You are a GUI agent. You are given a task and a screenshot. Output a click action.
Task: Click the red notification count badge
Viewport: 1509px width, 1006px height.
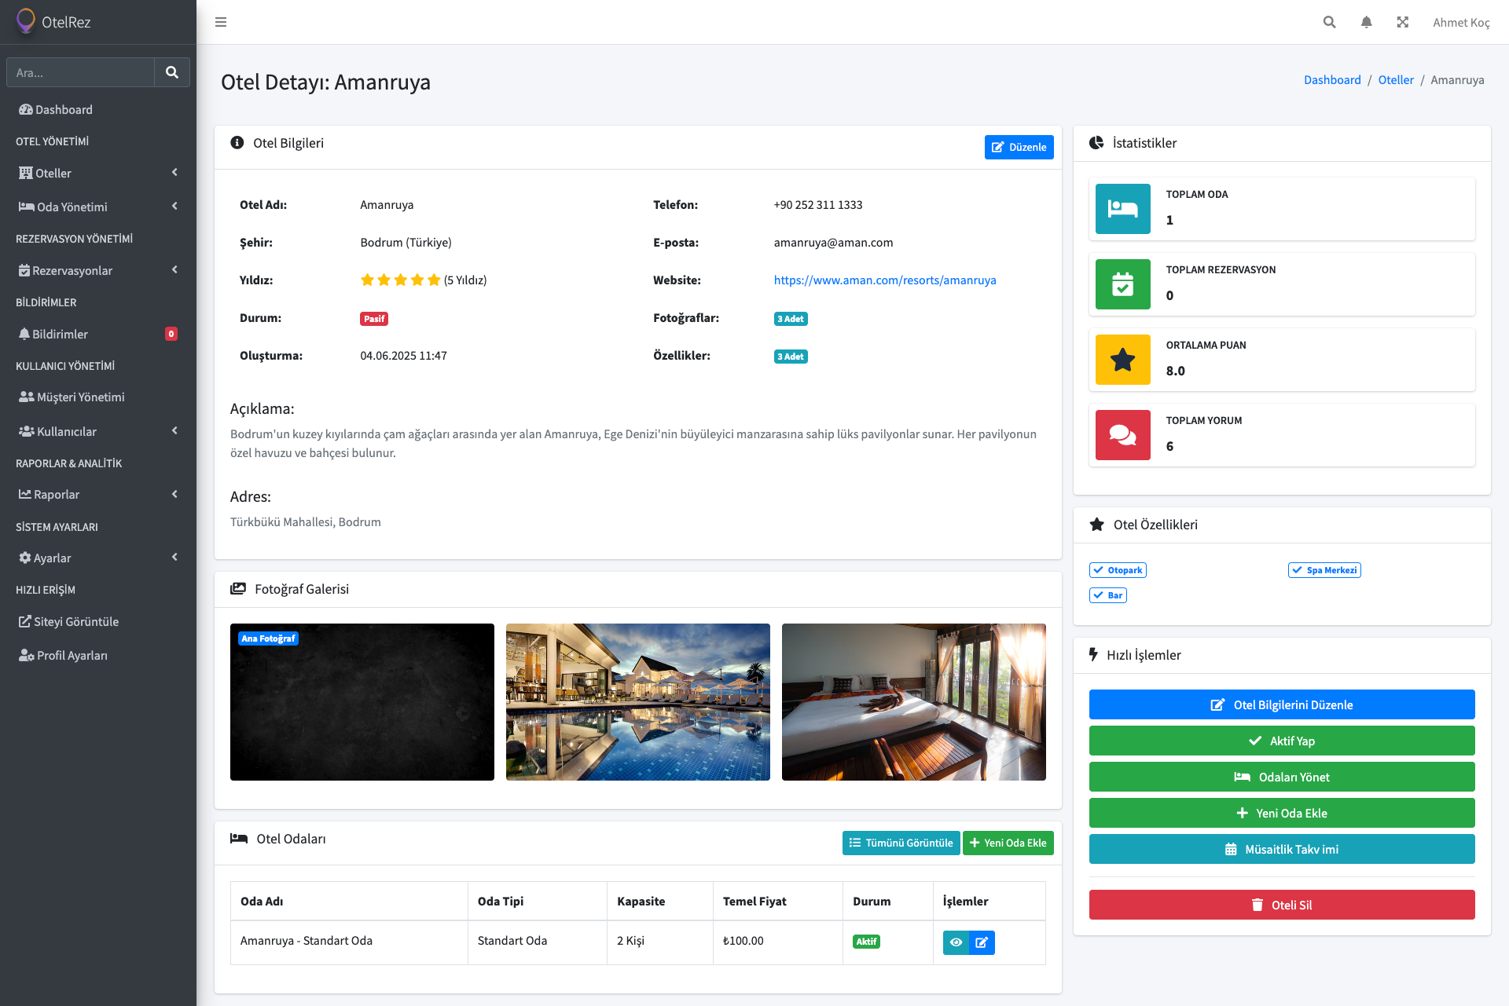(171, 334)
